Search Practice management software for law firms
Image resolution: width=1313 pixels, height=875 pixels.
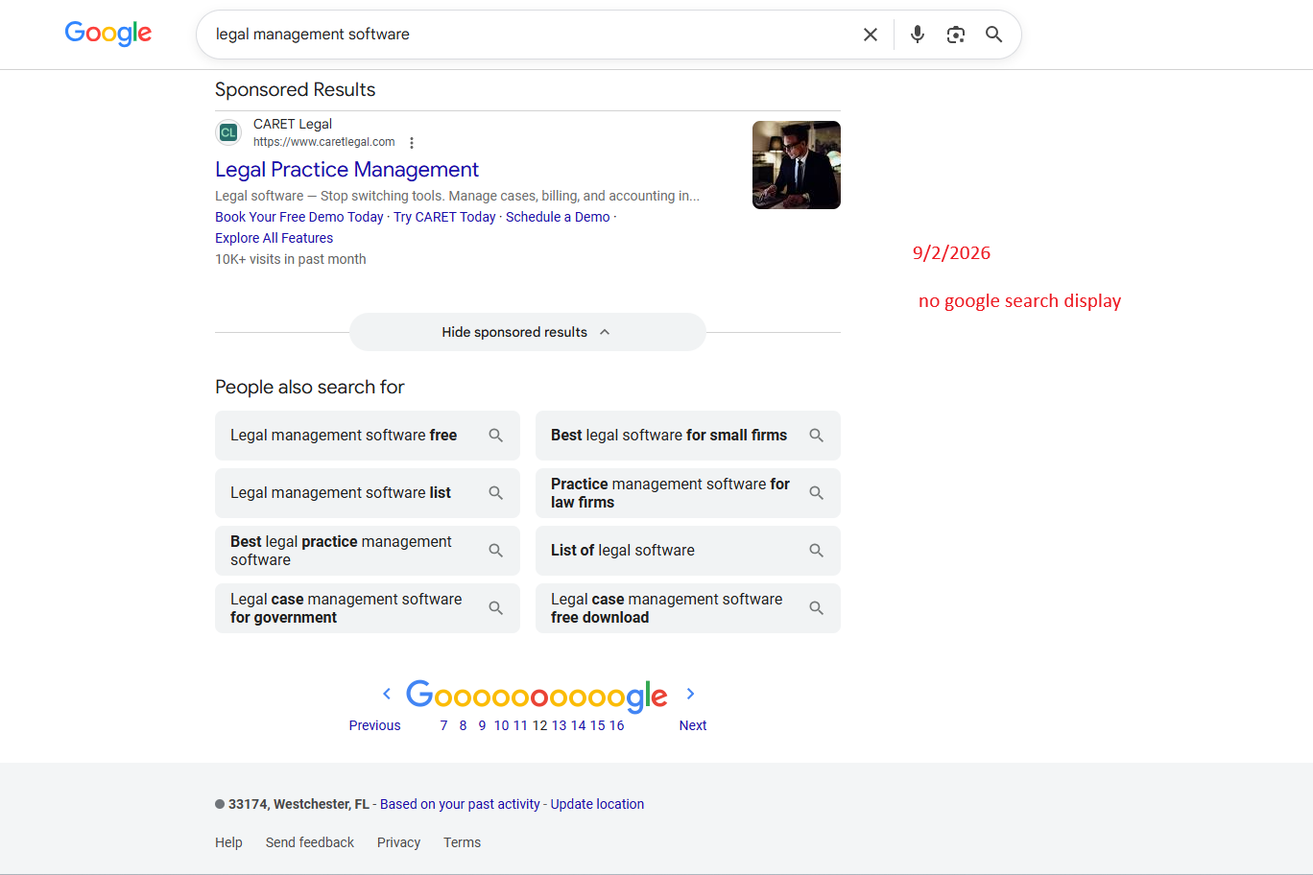click(x=688, y=493)
